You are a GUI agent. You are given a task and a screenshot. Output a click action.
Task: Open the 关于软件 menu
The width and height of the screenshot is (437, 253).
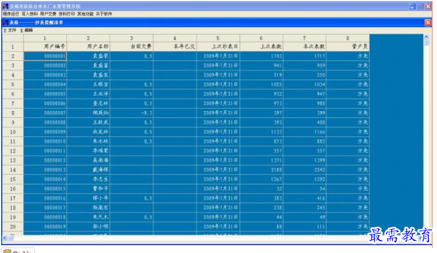(x=104, y=13)
